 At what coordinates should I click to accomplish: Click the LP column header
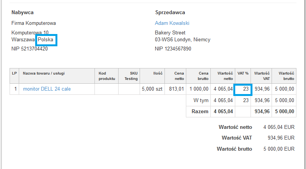(x=14, y=73)
